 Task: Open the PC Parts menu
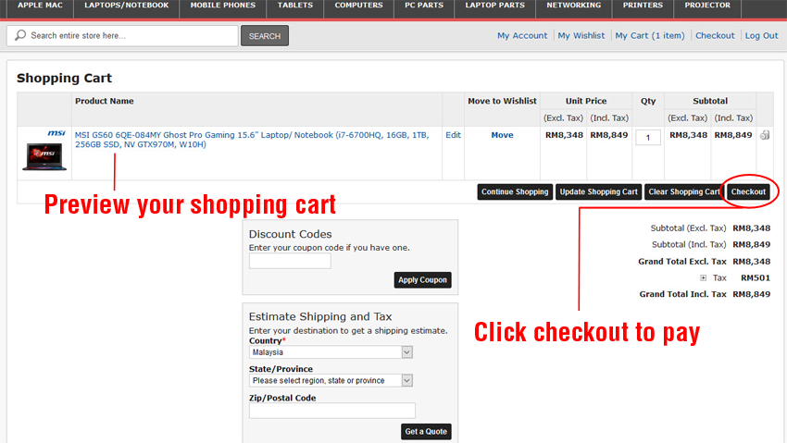point(424,6)
